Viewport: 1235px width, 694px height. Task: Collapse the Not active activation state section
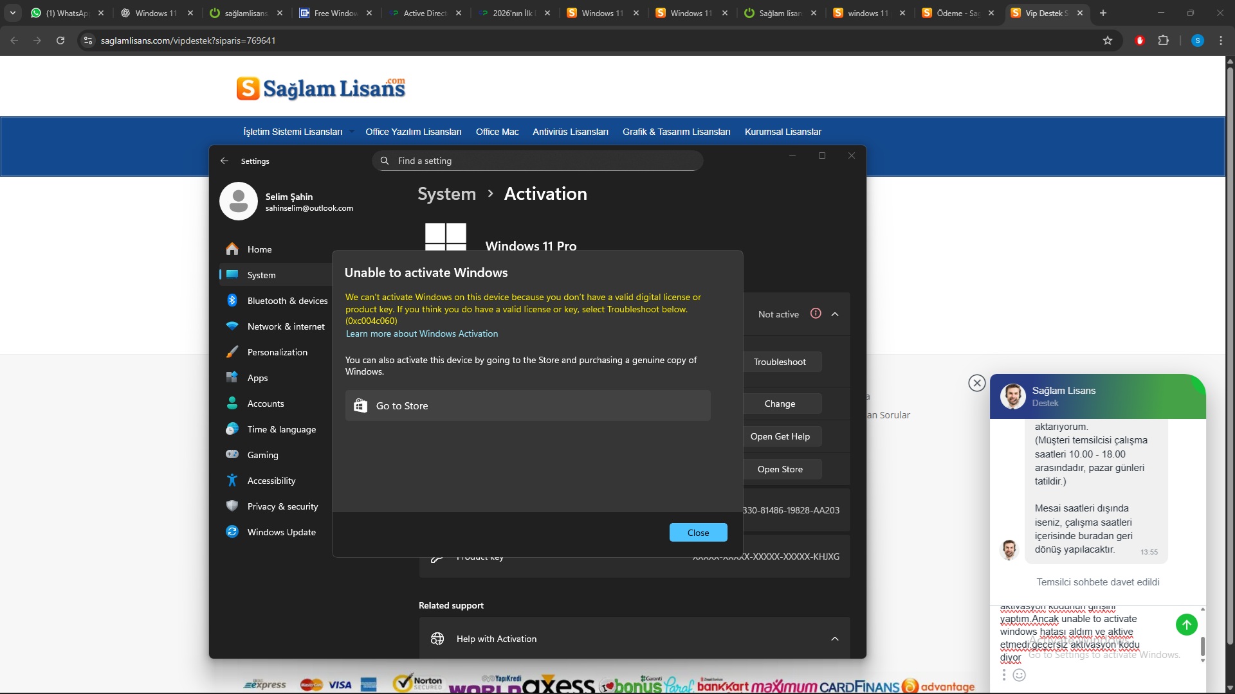tap(835, 314)
